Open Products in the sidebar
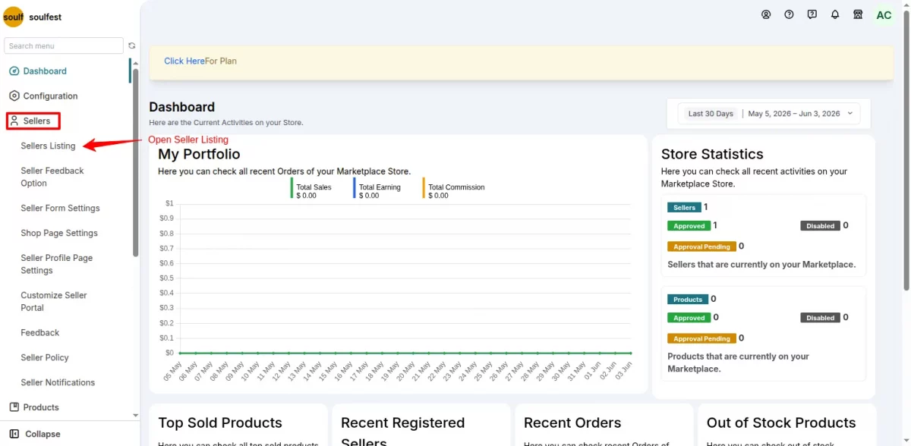This screenshot has width=911, height=446. (41, 407)
